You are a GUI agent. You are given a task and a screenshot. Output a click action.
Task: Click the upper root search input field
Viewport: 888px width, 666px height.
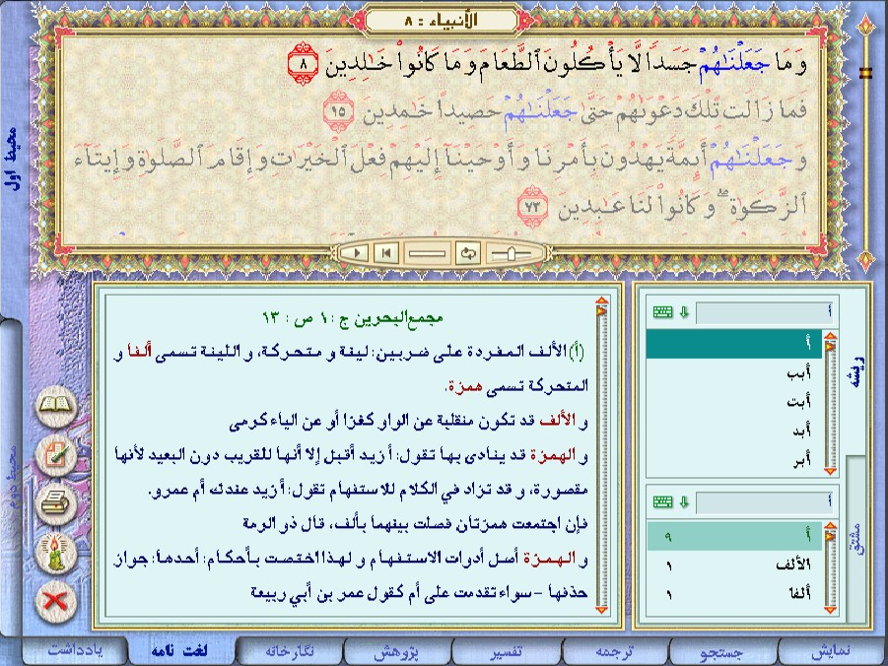click(764, 312)
